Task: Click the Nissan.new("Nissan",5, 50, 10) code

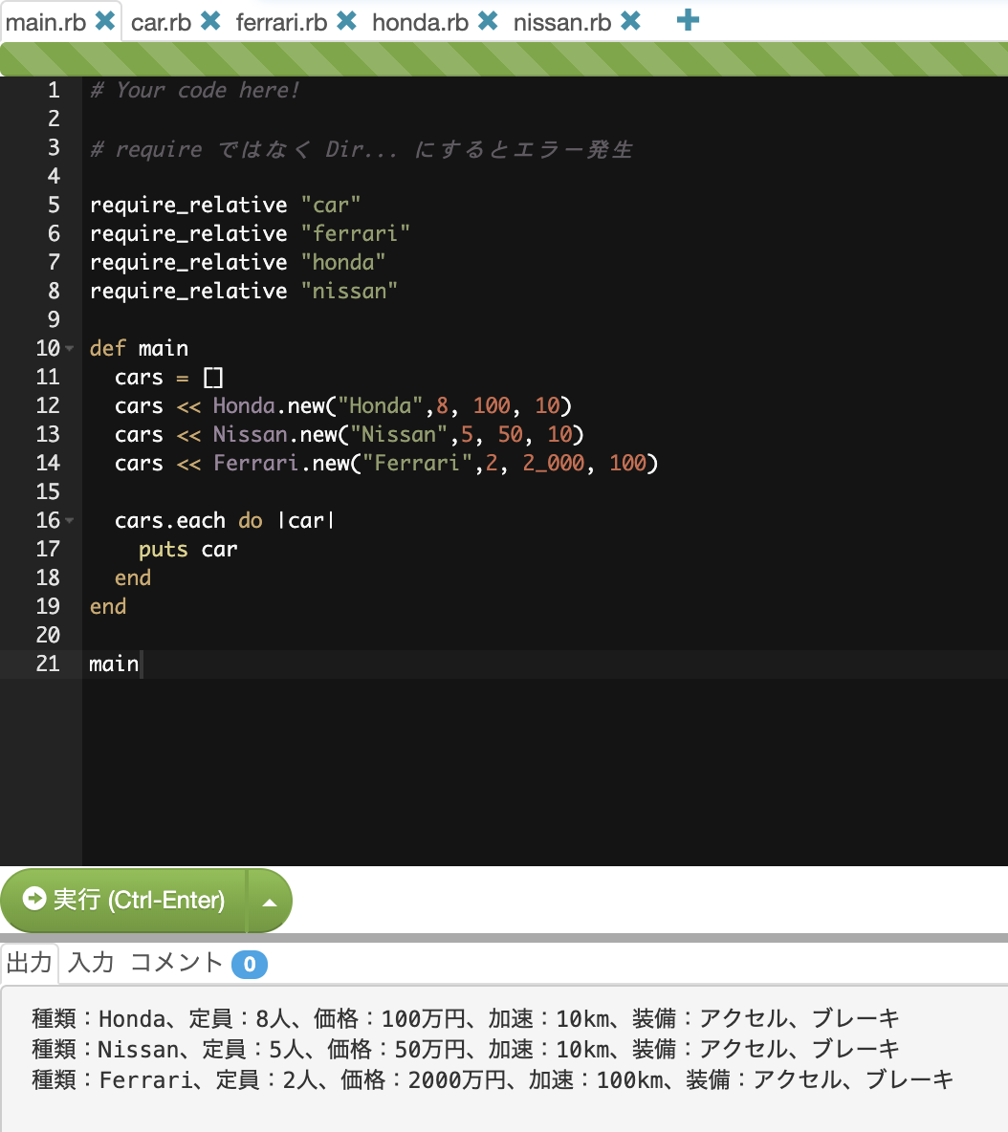Action: (x=398, y=435)
